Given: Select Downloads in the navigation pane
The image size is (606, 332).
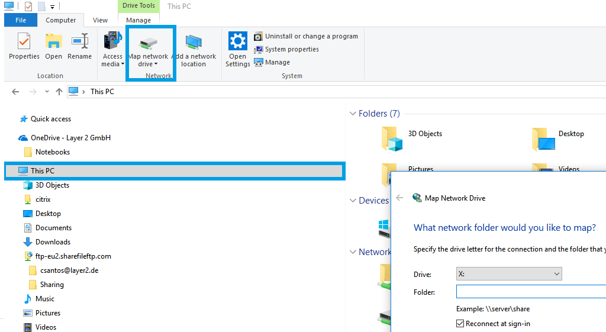Looking at the screenshot, I should [x=53, y=242].
